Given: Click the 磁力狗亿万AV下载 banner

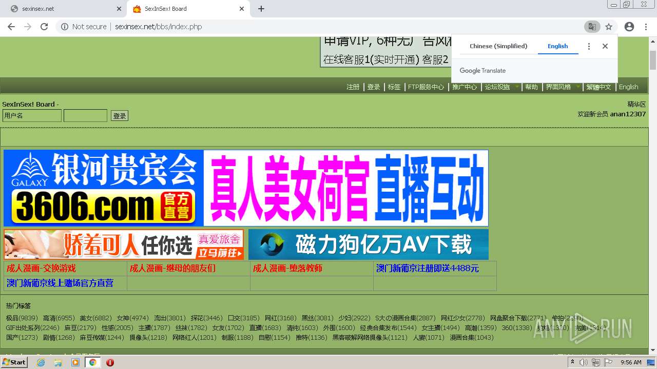Looking at the screenshot, I should click(369, 244).
